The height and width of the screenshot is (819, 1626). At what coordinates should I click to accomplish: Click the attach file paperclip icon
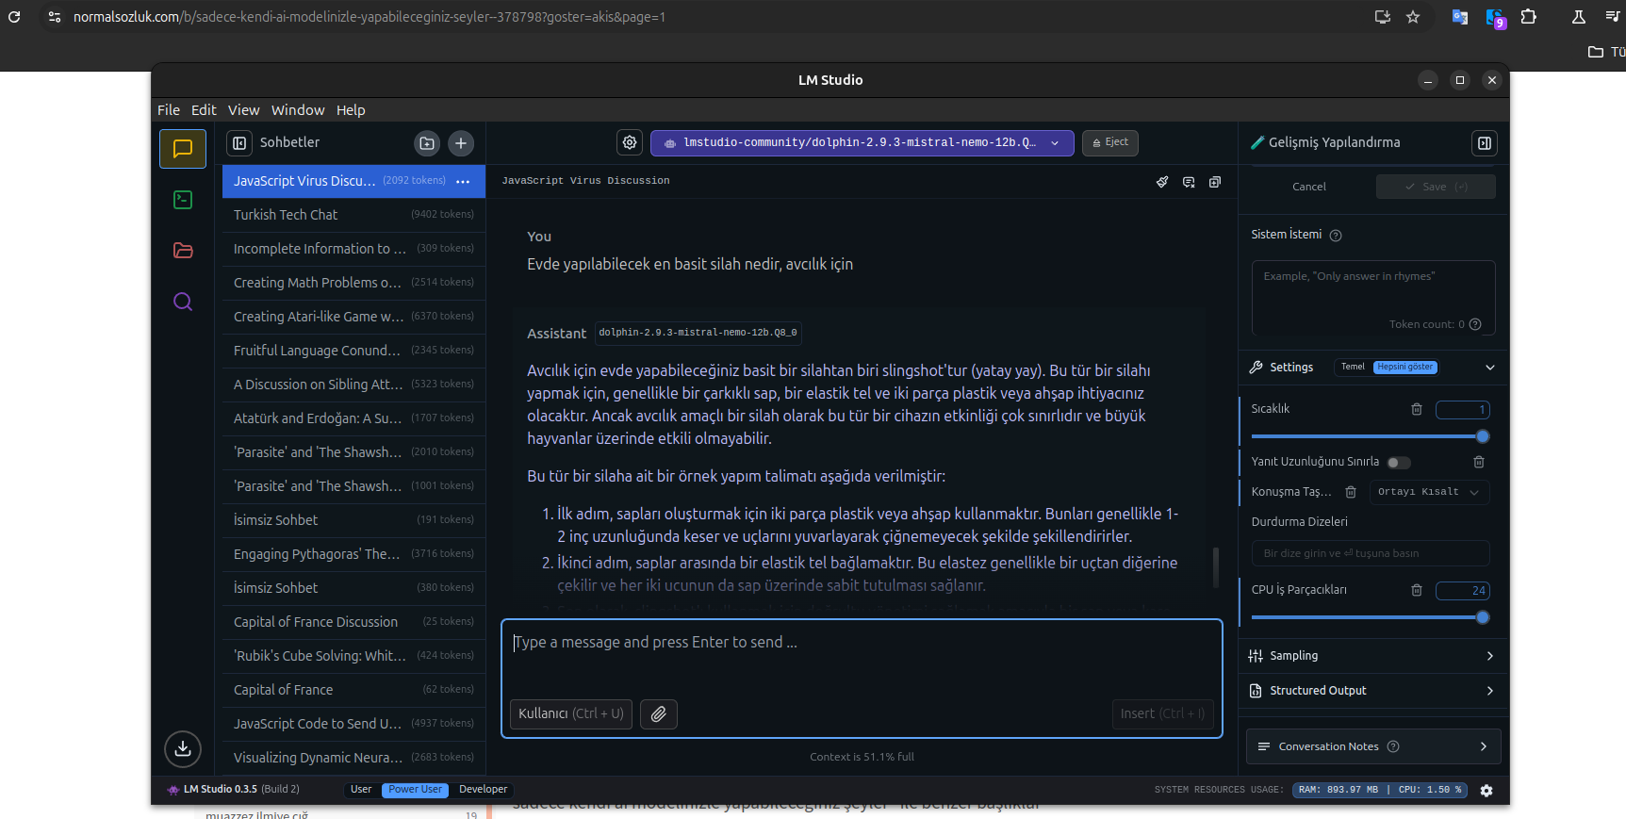(x=659, y=714)
